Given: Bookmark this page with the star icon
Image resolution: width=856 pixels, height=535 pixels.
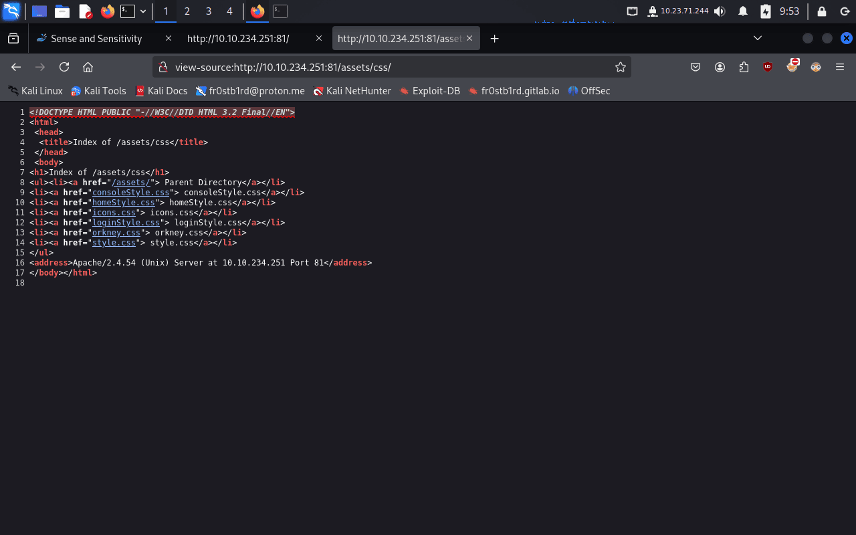Looking at the screenshot, I should [x=620, y=67].
